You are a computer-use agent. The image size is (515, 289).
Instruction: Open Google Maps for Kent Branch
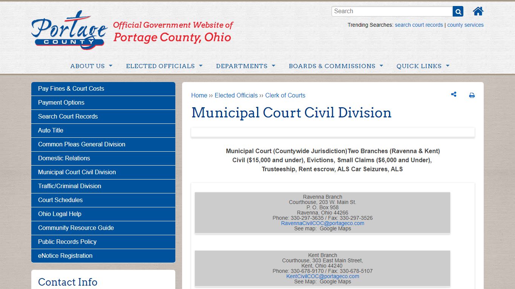[335, 281]
